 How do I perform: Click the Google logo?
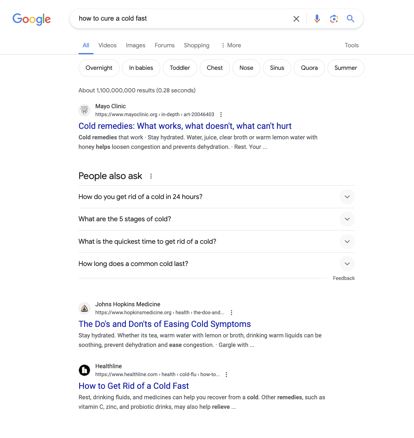31,19
